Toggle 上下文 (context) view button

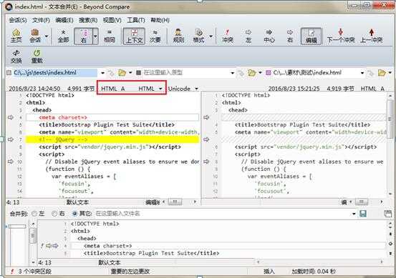click(x=134, y=36)
